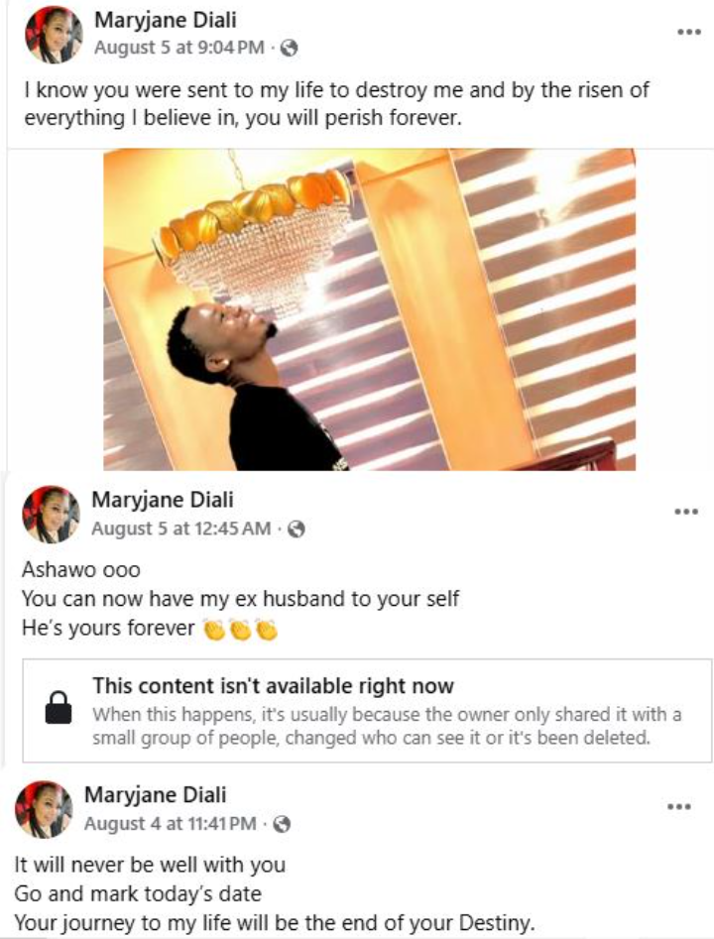Open profile picture on August 5 12:45 AM post

coord(51,515)
